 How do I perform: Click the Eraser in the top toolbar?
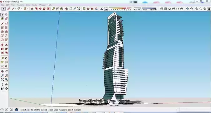[9, 9]
